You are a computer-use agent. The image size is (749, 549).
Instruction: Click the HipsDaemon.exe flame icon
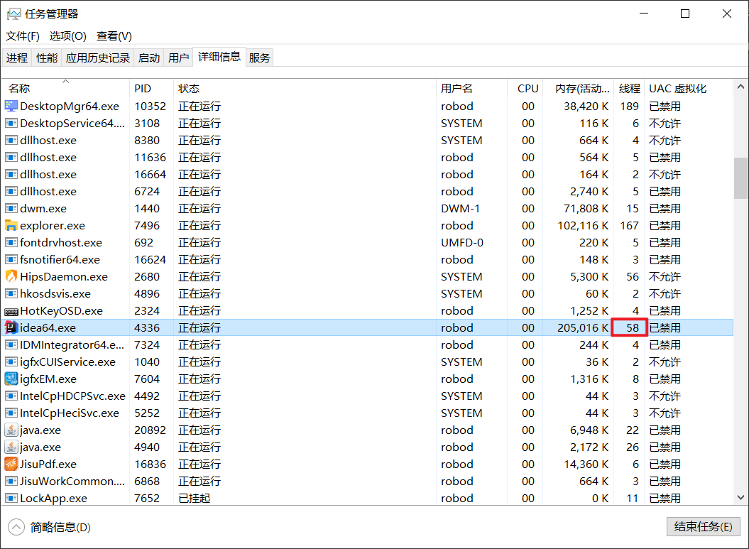point(11,277)
